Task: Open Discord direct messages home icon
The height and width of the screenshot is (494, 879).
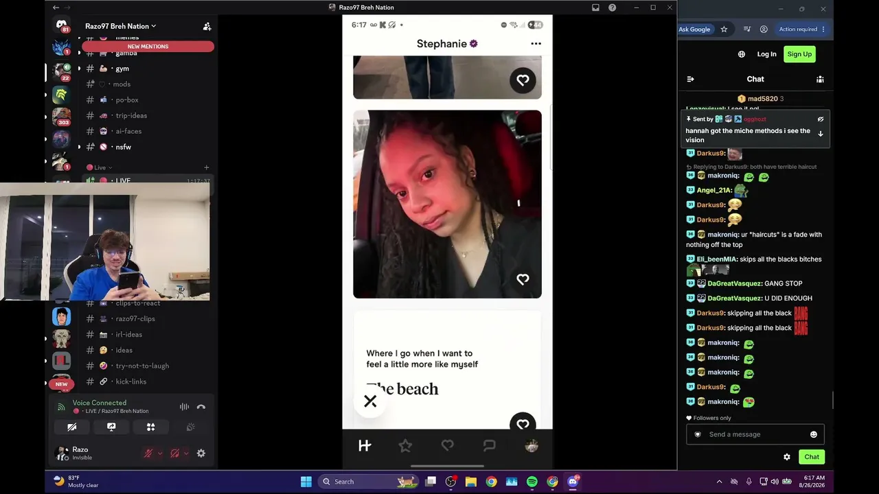Action: click(x=62, y=26)
